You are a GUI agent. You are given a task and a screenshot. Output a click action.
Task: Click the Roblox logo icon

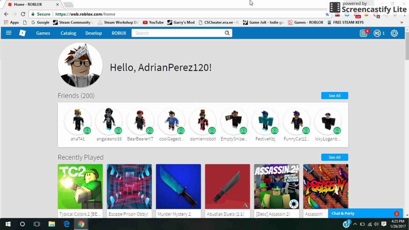pos(22,33)
